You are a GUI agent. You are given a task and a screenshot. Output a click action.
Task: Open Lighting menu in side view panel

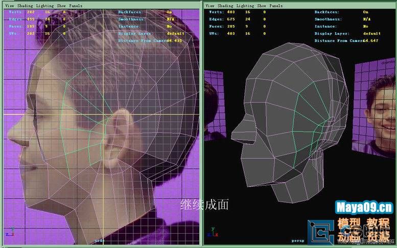[x=45, y=6]
